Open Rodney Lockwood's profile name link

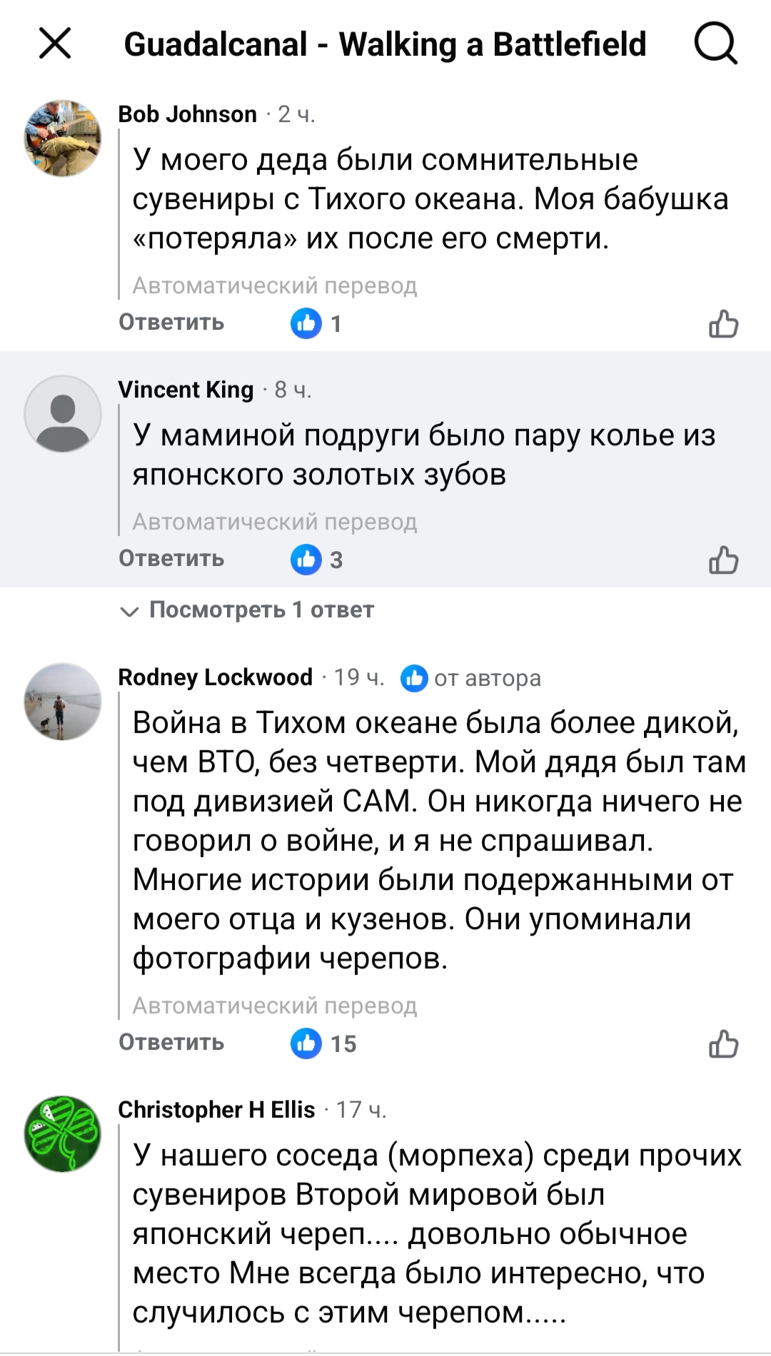[215, 677]
